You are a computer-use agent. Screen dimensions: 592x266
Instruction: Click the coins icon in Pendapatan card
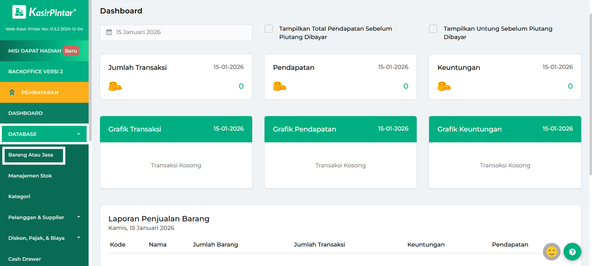(279, 86)
